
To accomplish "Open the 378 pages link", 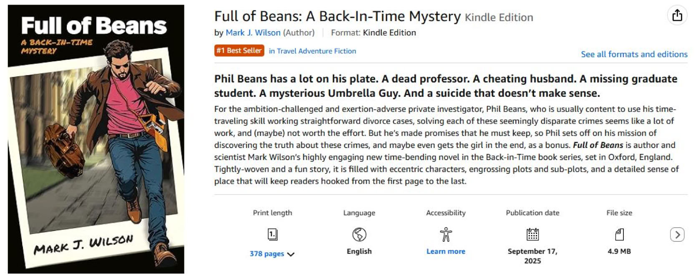I will [x=267, y=253].
